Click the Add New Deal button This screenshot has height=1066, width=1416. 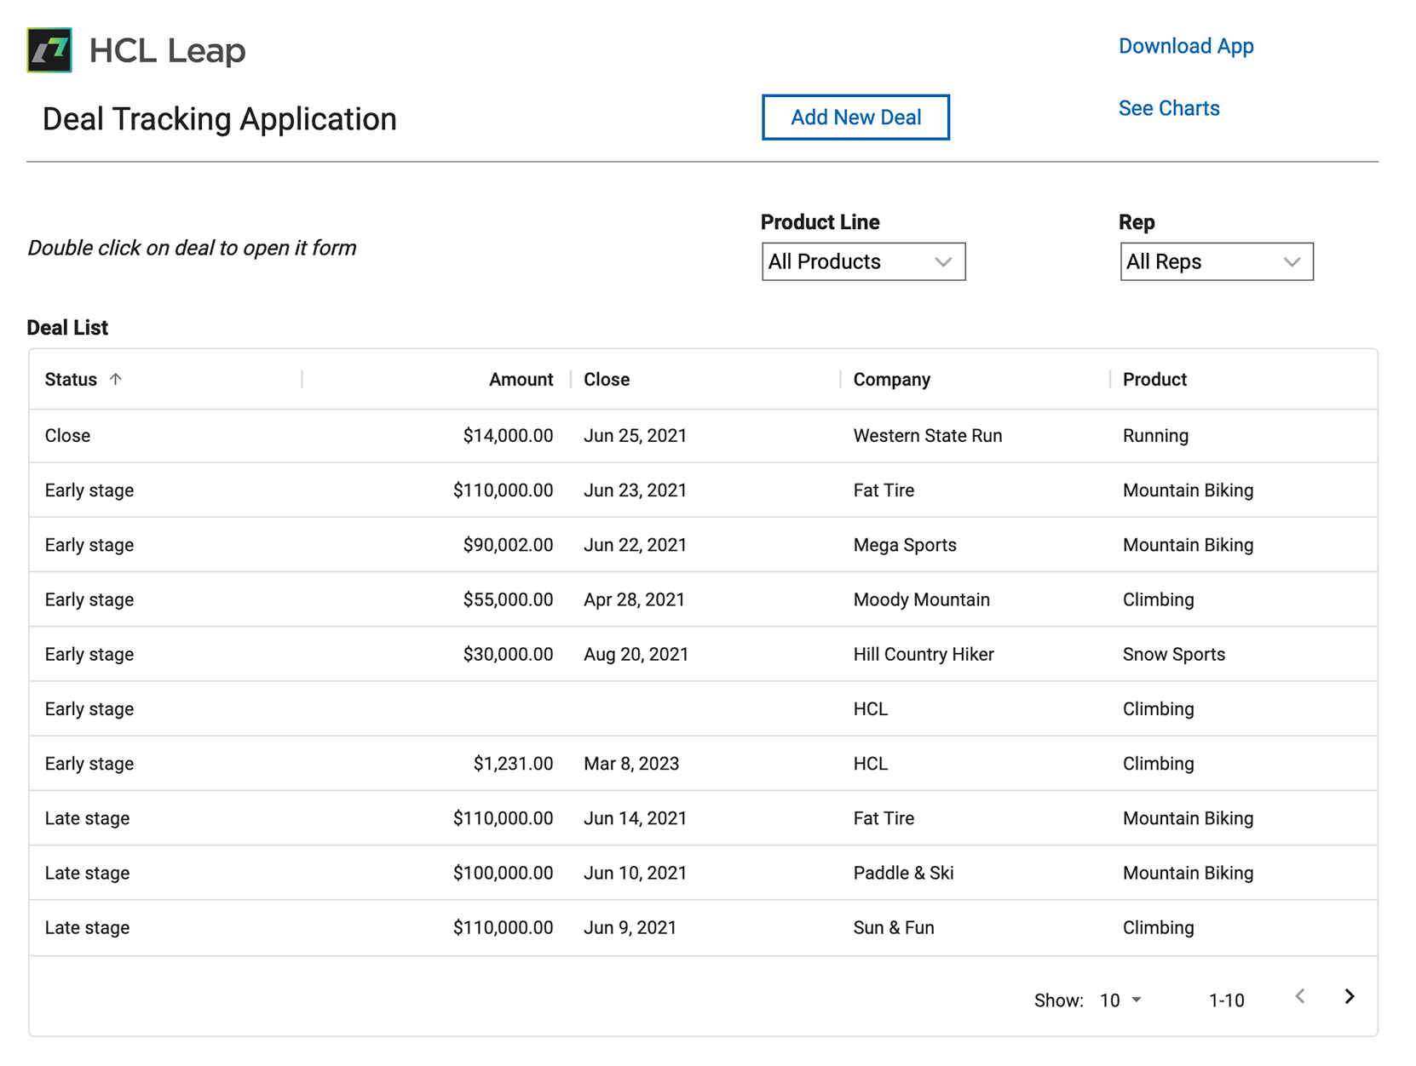tap(855, 117)
